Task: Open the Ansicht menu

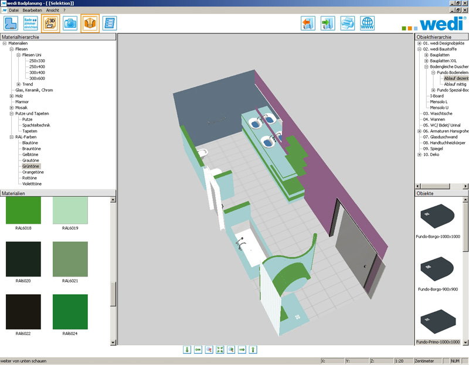Action: click(53, 11)
